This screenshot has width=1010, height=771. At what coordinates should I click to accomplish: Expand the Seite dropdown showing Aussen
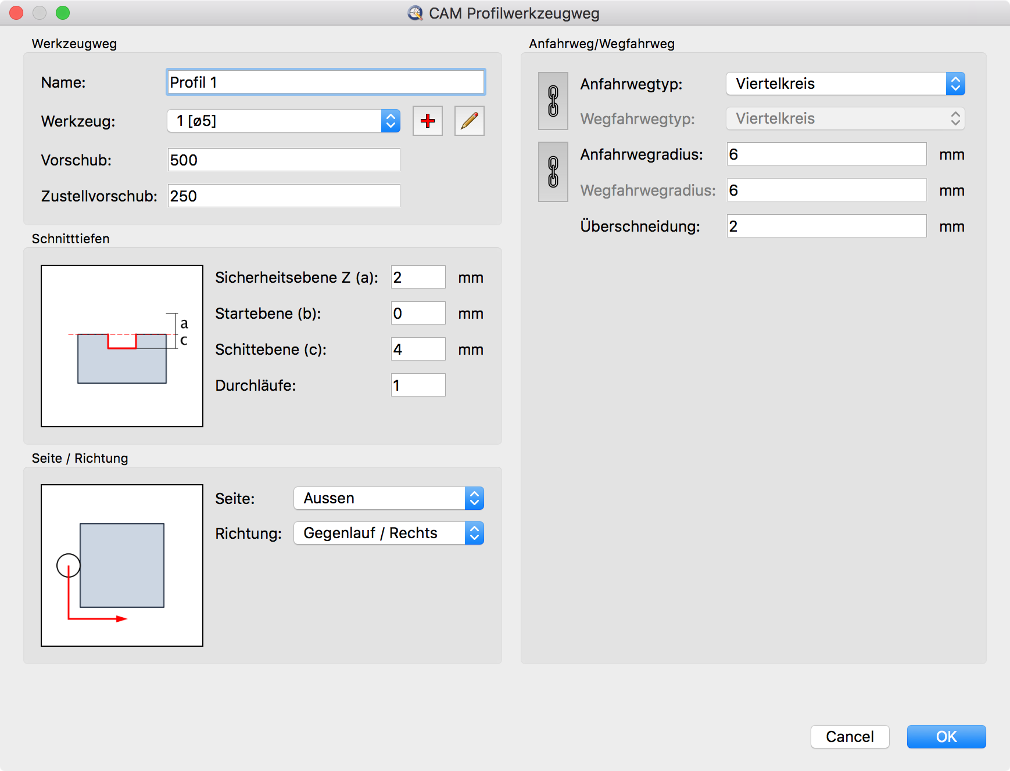(388, 498)
